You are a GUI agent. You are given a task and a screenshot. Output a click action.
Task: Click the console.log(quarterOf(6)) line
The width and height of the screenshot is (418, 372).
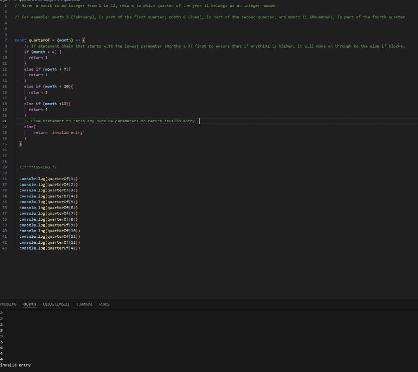(x=48, y=208)
